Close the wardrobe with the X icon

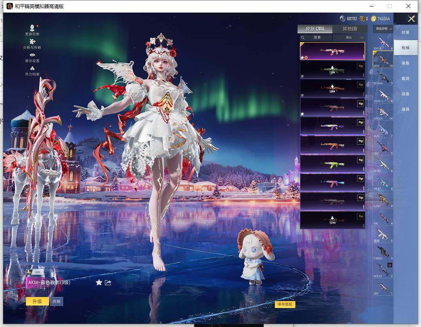click(411, 19)
